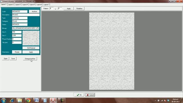Click the Cancel button with red X
183x103 pixels.
tap(90, 95)
